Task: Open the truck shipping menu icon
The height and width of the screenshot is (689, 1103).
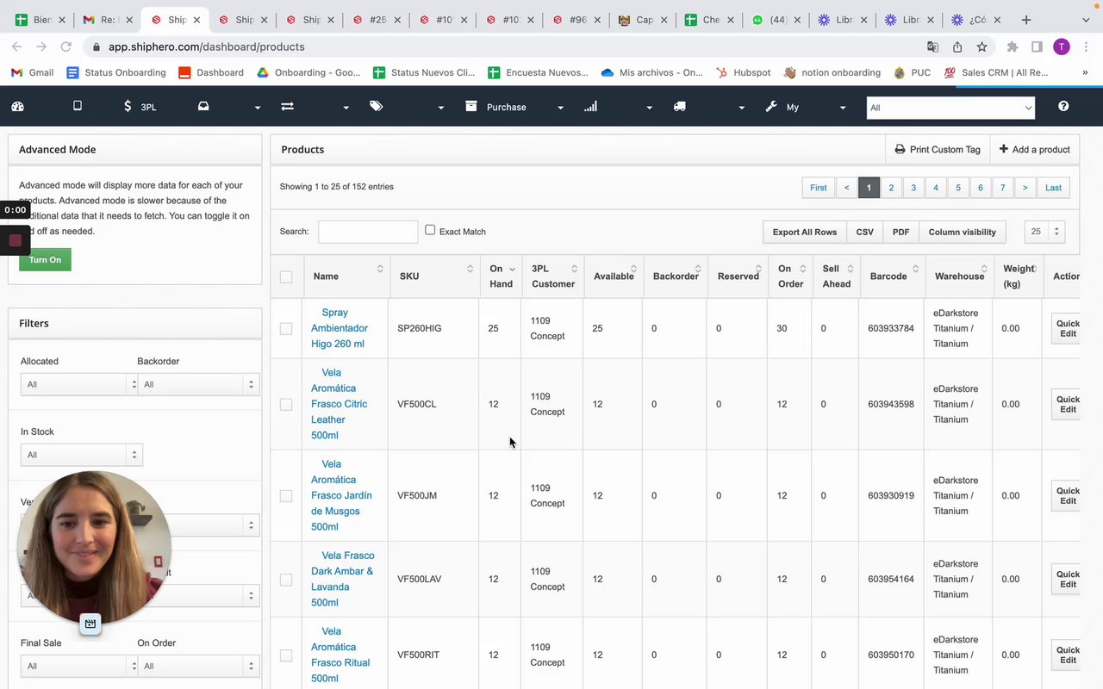Action: [x=680, y=107]
